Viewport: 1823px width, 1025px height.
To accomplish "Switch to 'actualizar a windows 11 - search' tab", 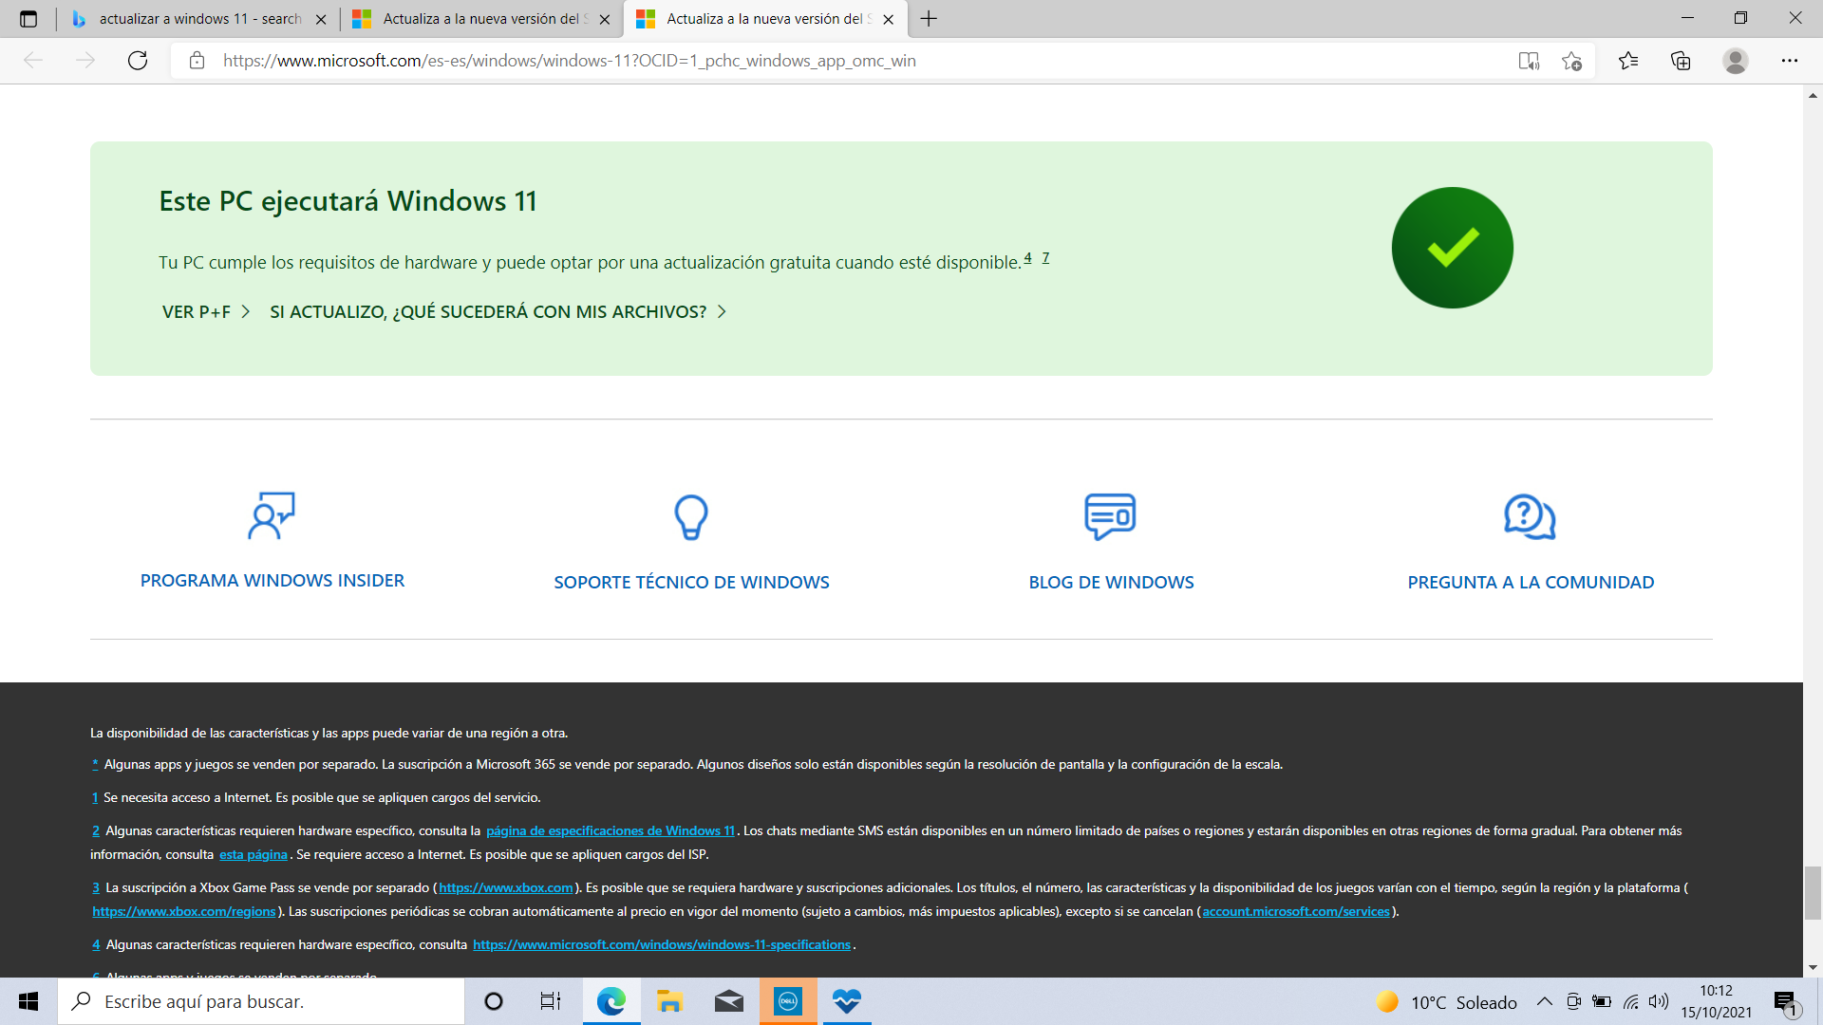I will [200, 19].
